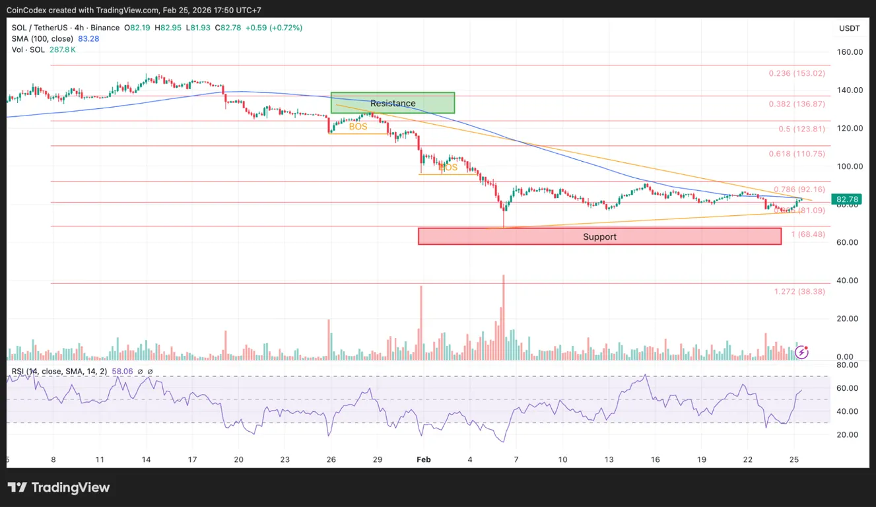
Task: Click the 100.00 price axis tick
Action: click(849, 166)
